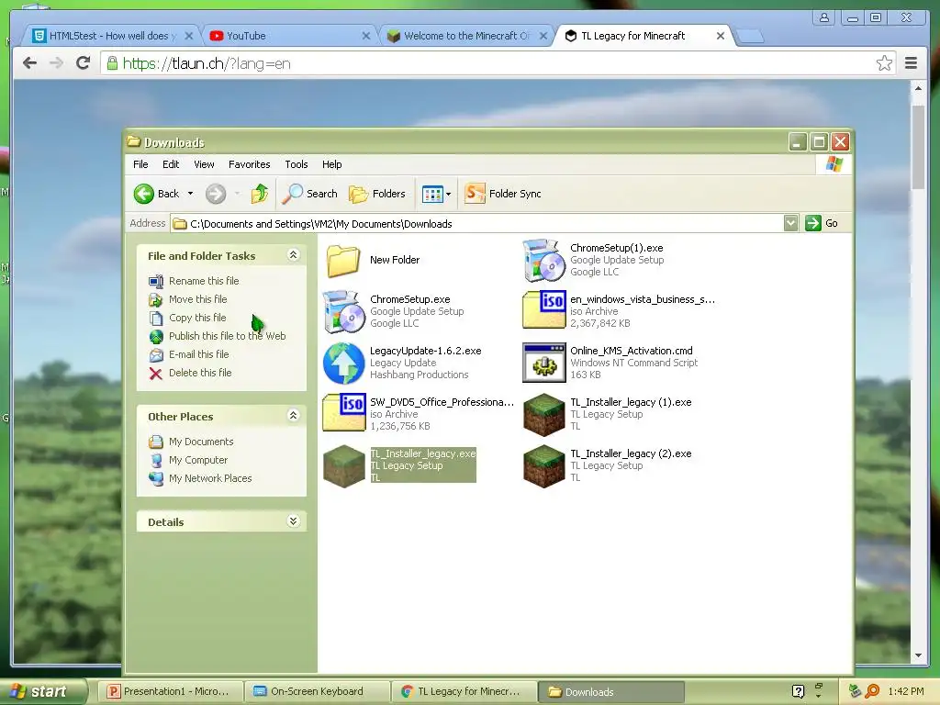This screenshot has height=705, width=940.
Task: Click Chrome's vertical scrollbar thumb
Action: pyautogui.click(x=918, y=147)
